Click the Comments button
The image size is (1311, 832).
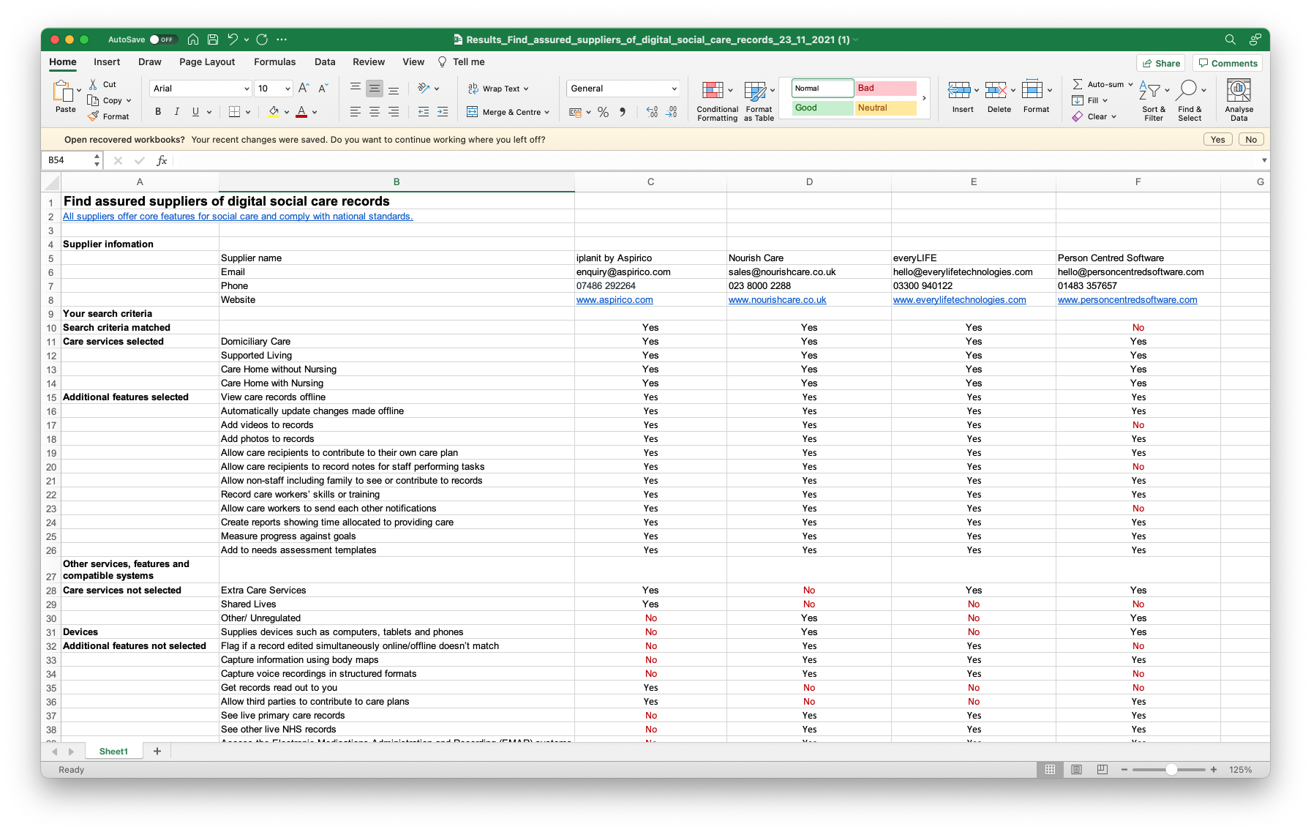pos(1228,64)
